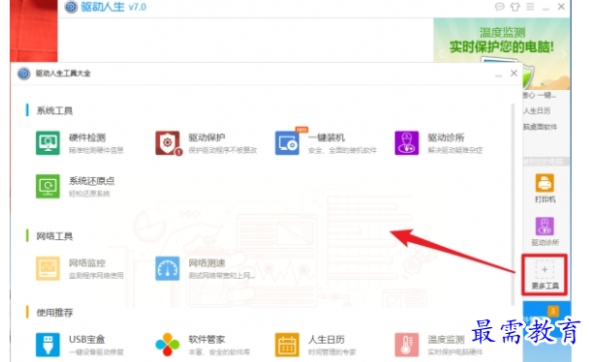Launch the 驱动保护 driver protection shield icon
The image size is (589, 362).
click(168, 143)
